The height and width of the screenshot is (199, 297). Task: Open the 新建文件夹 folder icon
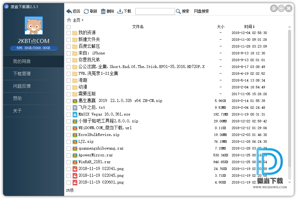(x=75, y=40)
